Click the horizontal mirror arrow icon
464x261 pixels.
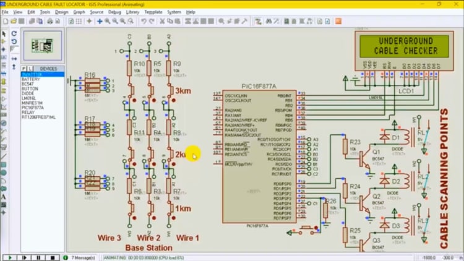tap(14, 59)
